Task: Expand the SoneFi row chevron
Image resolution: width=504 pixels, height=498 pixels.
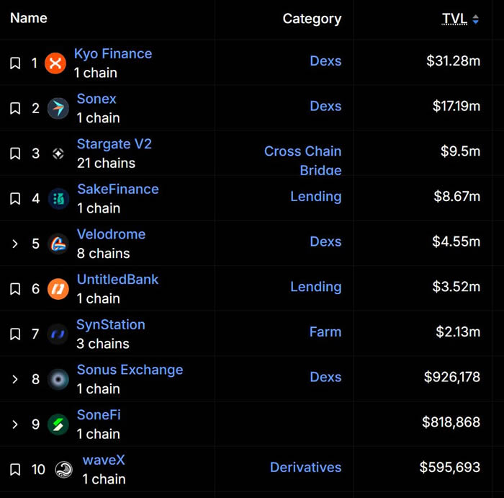Action: point(15,424)
